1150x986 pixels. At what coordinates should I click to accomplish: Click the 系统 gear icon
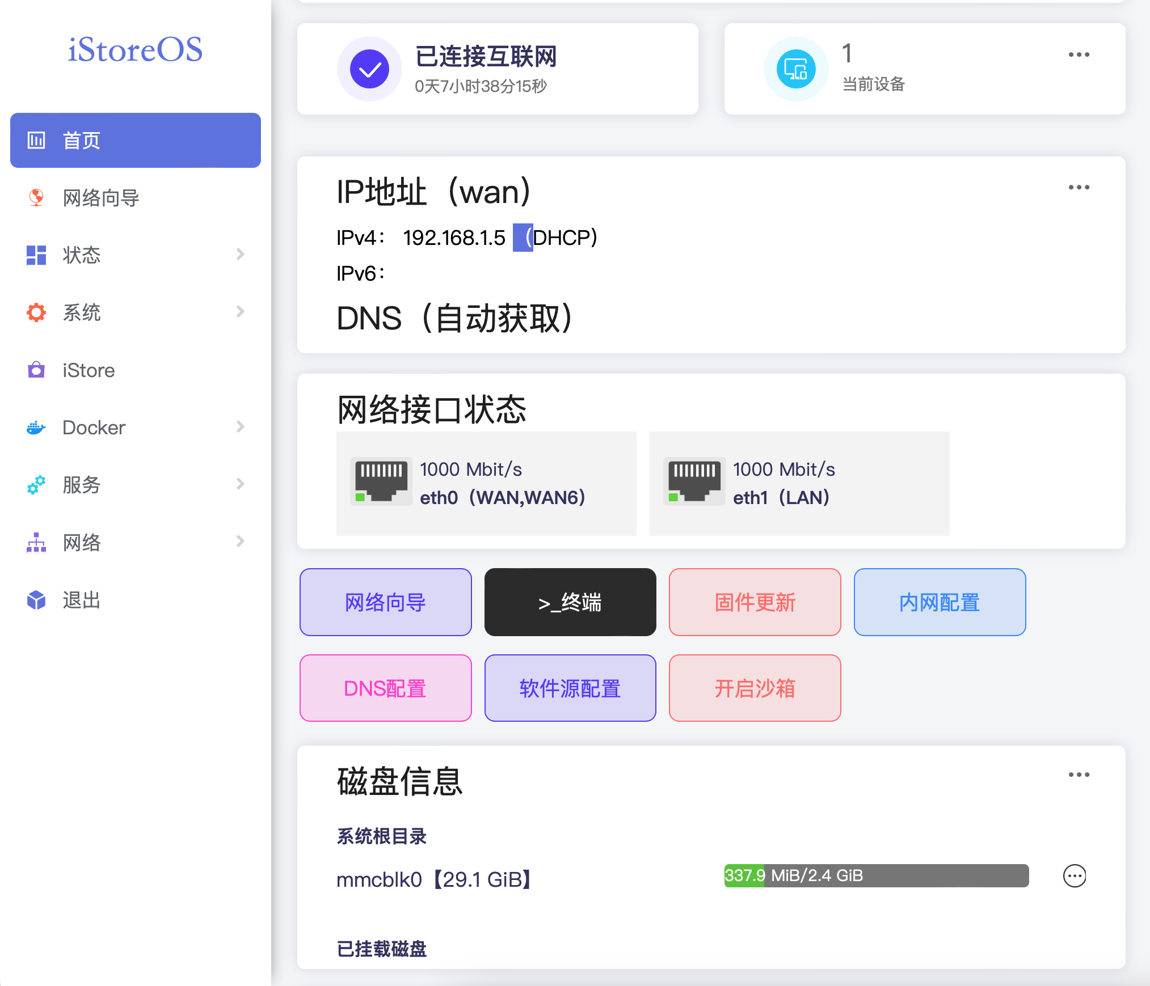(36, 312)
